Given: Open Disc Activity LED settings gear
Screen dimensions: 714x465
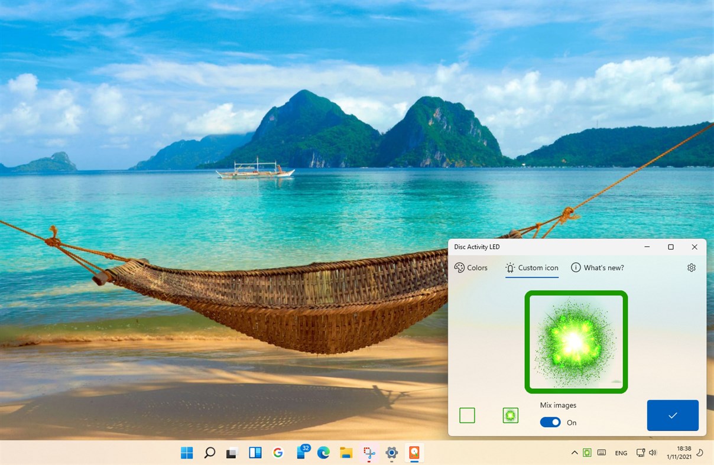Looking at the screenshot, I should tap(691, 268).
